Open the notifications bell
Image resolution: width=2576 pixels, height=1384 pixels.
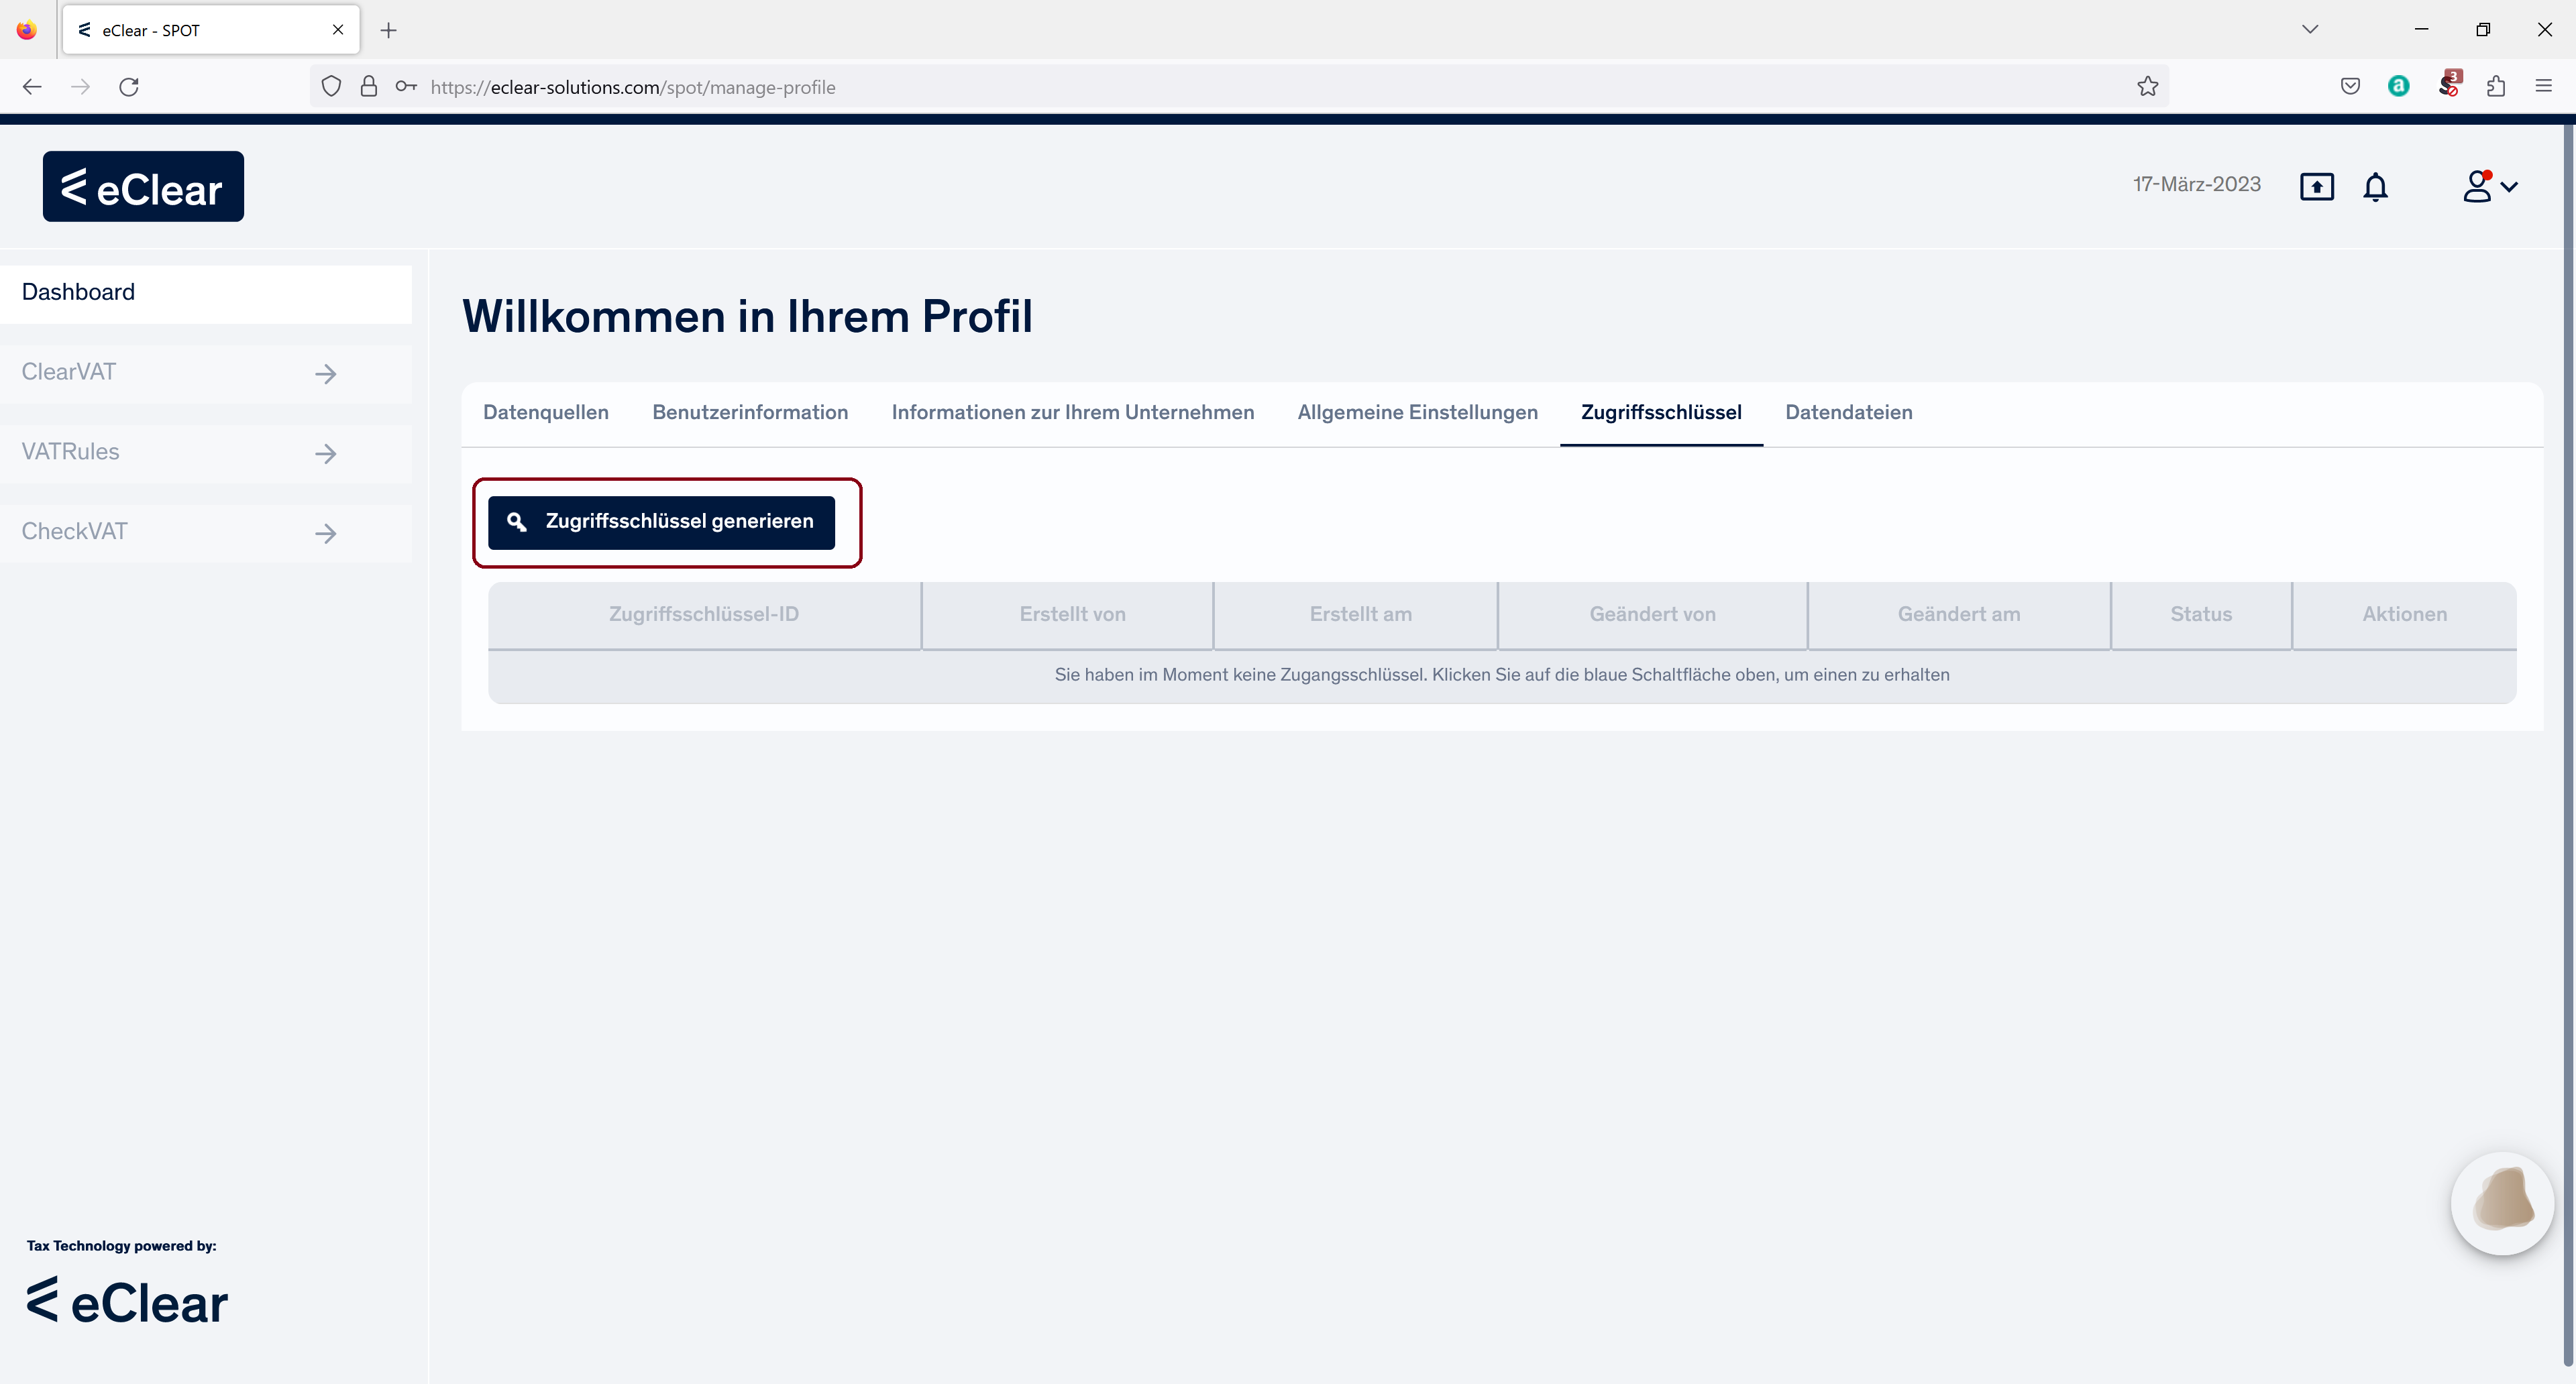[2375, 187]
